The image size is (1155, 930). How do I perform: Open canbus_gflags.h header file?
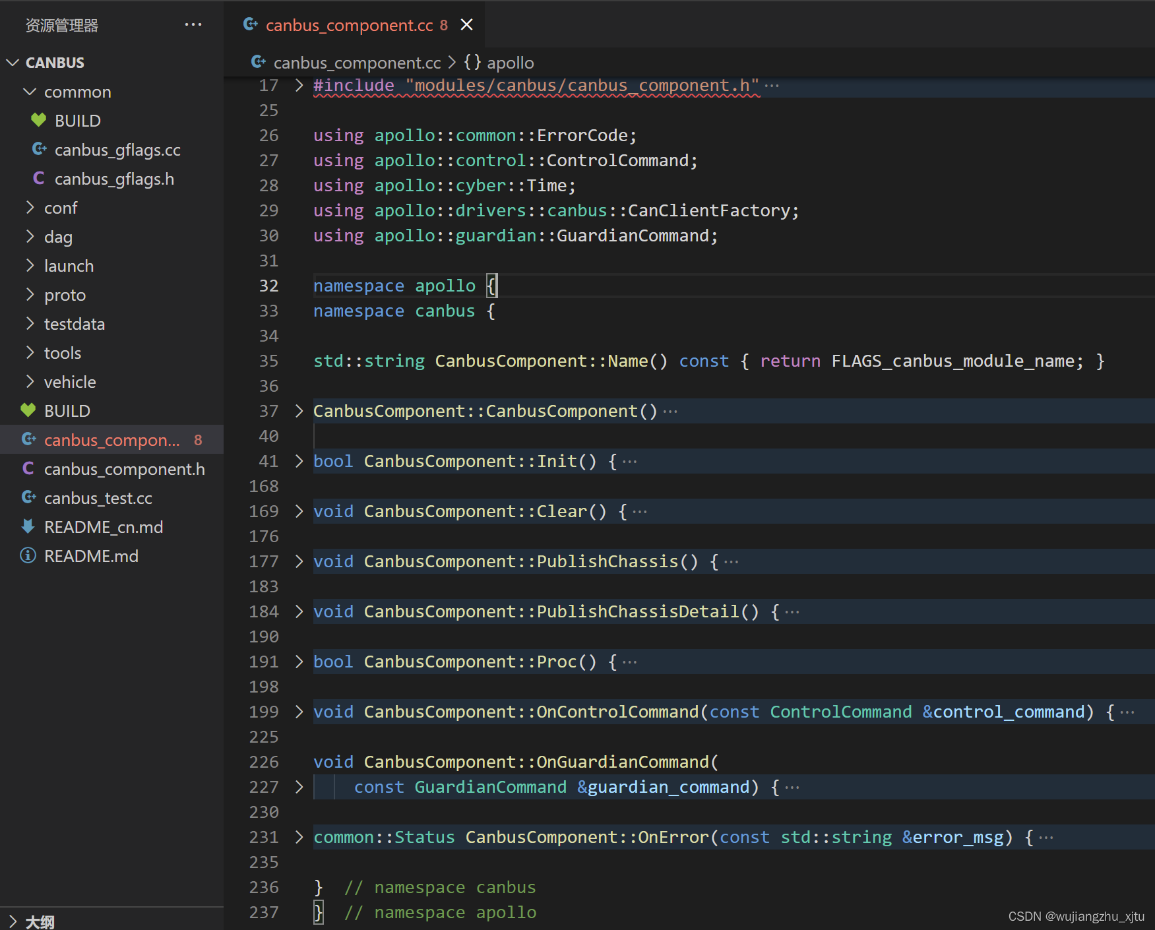(114, 179)
